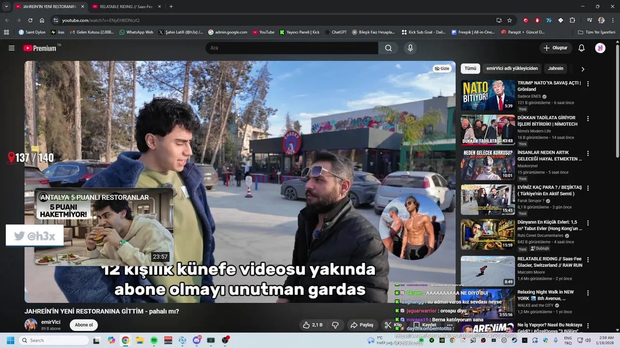Go back in browser history
The image size is (620, 348).
pyautogui.click(x=7, y=20)
